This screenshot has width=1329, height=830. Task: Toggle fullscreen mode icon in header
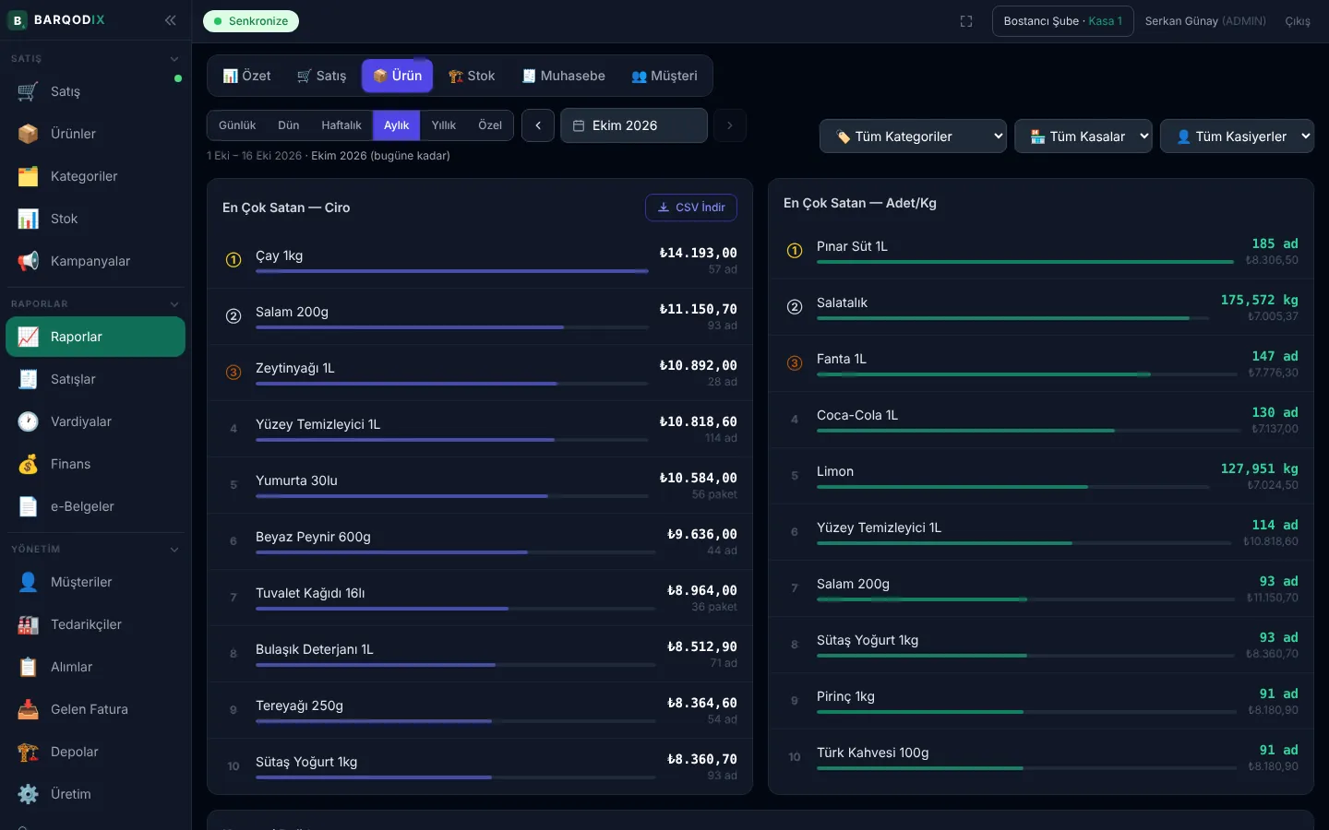pos(966,21)
